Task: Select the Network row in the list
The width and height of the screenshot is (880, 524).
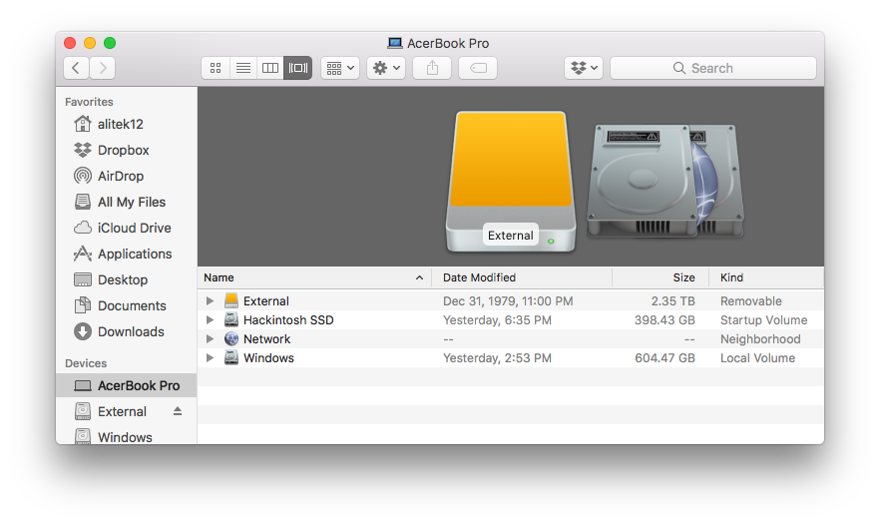Action: click(x=511, y=339)
